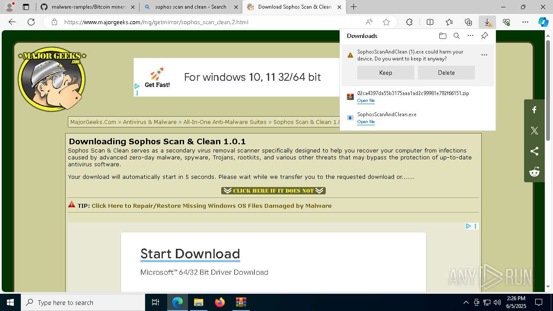Share the page on Reddit

point(534,172)
